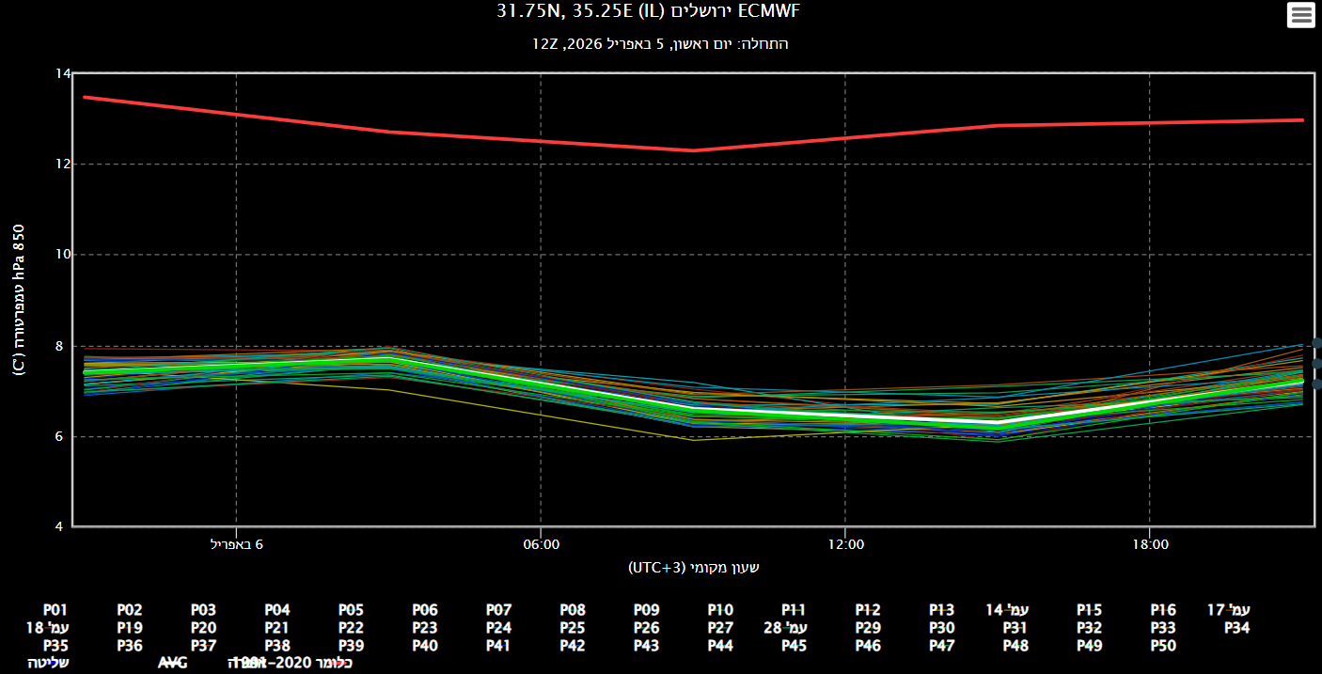Open the chart context hamburger menu

pos(1300,15)
